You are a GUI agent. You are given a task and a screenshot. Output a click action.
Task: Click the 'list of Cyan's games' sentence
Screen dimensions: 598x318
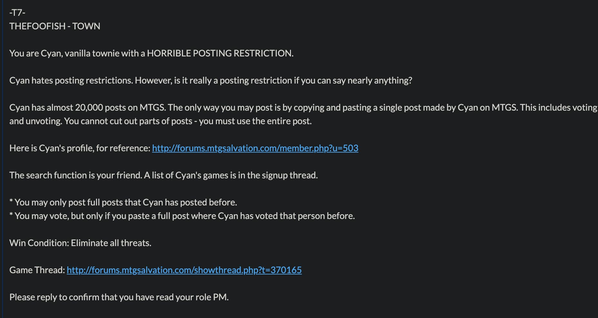[231, 175]
